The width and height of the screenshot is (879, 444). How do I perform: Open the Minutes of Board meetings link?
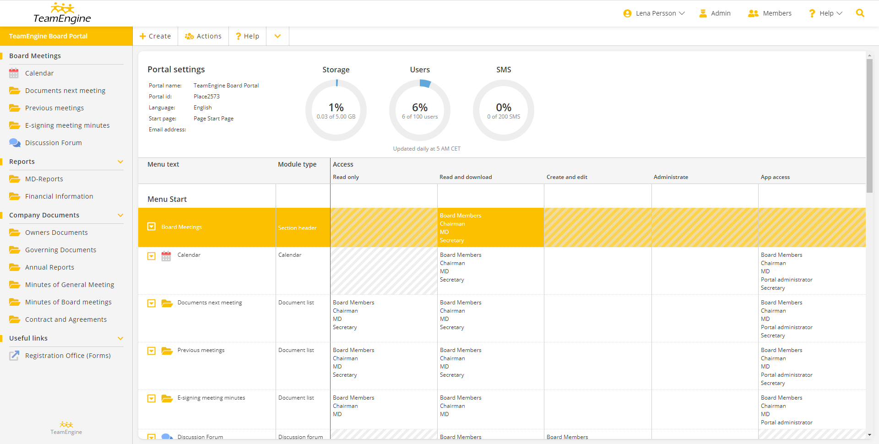point(68,302)
